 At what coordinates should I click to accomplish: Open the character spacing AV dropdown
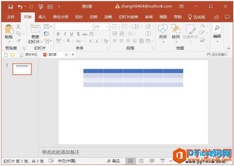(x=93, y=34)
